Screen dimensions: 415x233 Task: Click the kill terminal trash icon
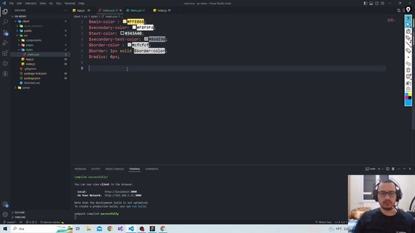tap(393, 169)
